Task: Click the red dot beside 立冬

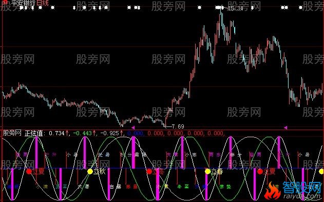Action: (x=149, y=171)
